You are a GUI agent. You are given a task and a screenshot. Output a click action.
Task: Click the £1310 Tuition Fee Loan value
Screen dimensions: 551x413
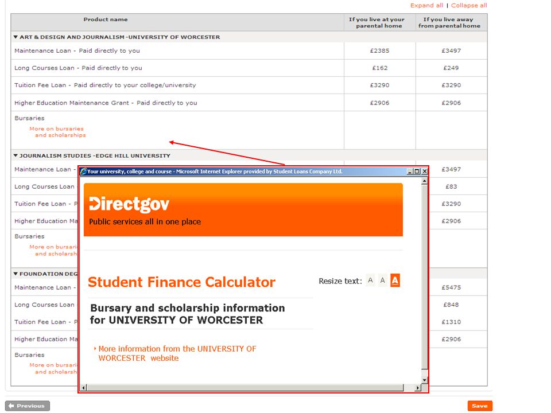click(451, 322)
